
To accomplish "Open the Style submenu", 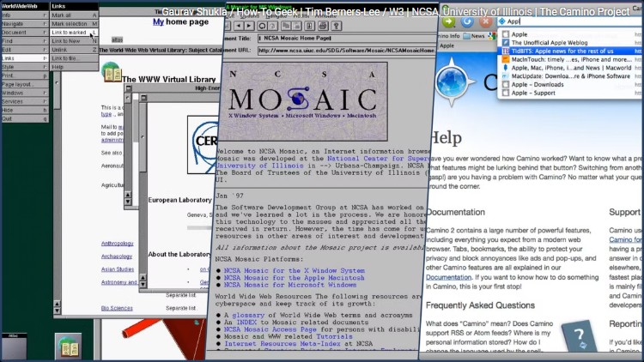I will point(25,67).
